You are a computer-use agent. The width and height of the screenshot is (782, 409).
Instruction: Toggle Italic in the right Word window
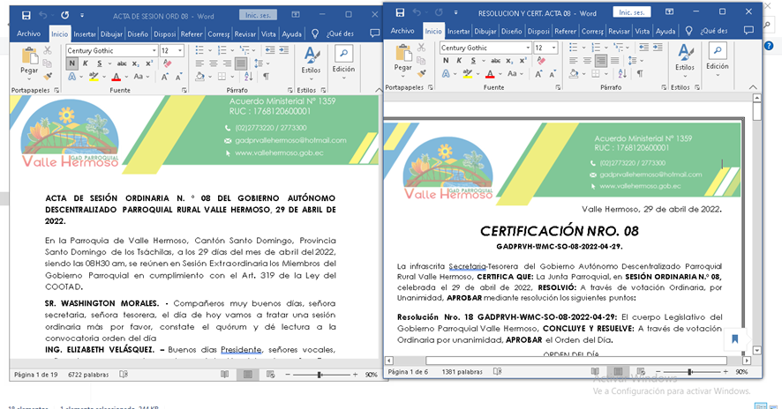click(x=459, y=61)
